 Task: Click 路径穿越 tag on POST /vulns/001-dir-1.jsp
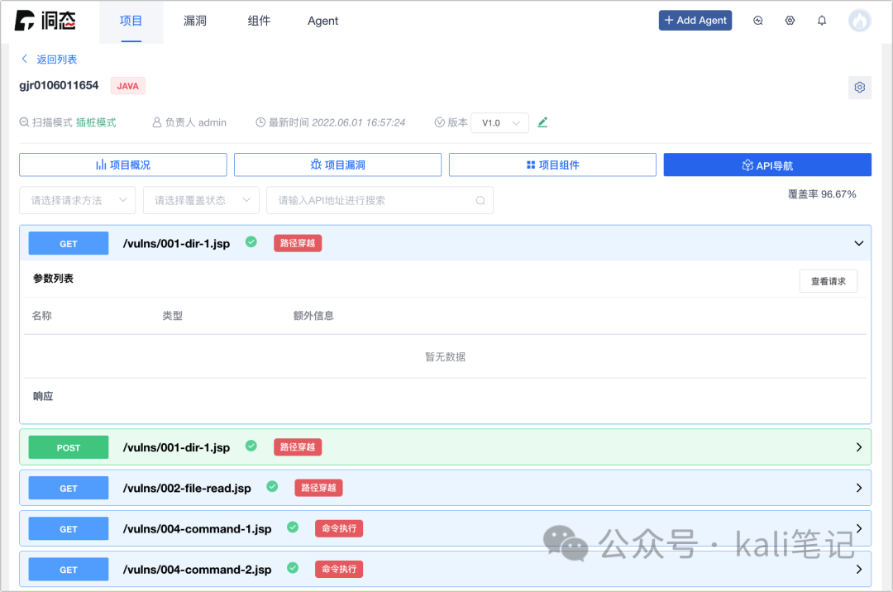(x=298, y=446)
